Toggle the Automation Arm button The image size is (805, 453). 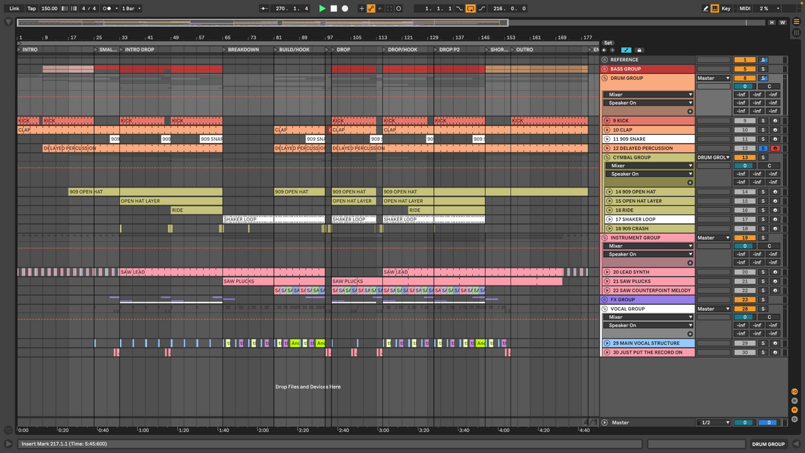(370, 9)
